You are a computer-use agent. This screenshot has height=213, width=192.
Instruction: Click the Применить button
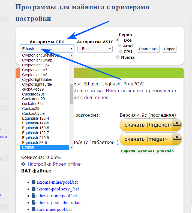point(149,49)
